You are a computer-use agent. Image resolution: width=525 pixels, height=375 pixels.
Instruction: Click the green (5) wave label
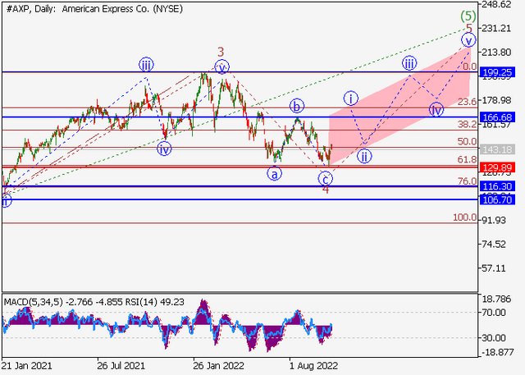click(468, 16)
